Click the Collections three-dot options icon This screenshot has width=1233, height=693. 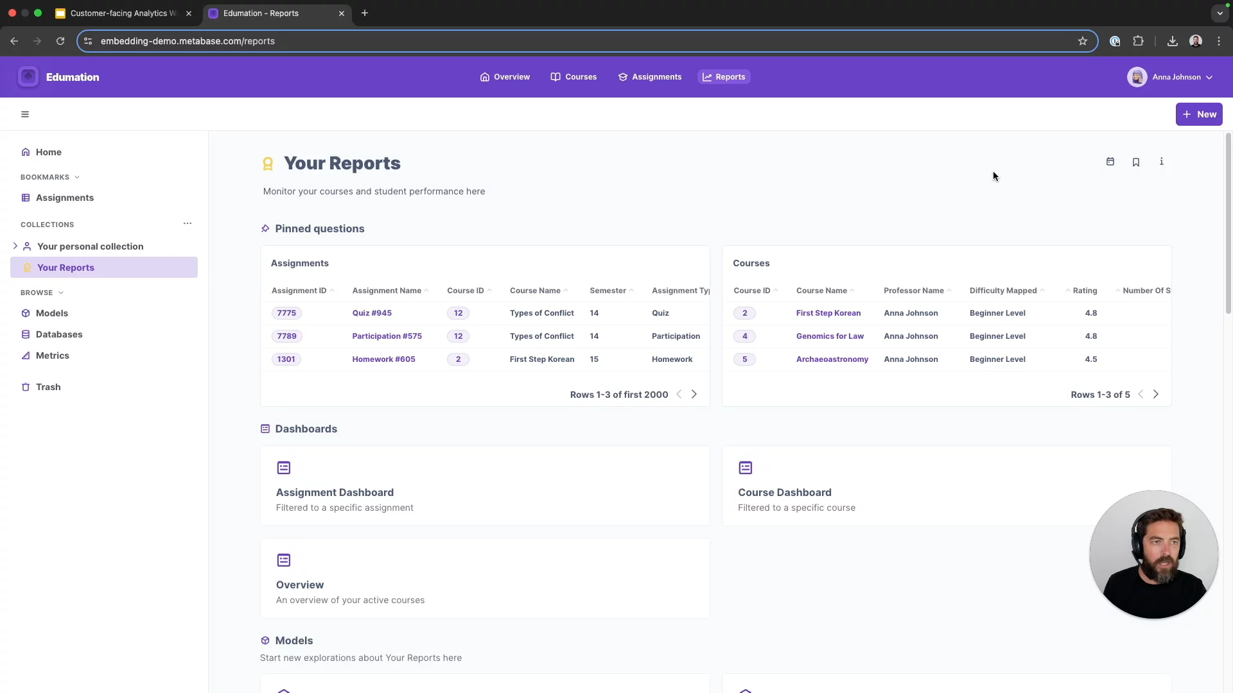187,223
